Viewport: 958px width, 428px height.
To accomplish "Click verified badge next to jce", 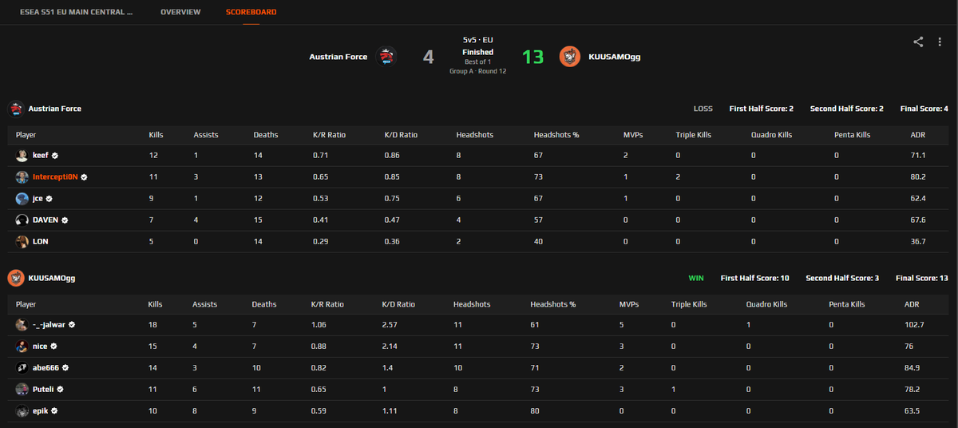I will click(x=49, y=198).
